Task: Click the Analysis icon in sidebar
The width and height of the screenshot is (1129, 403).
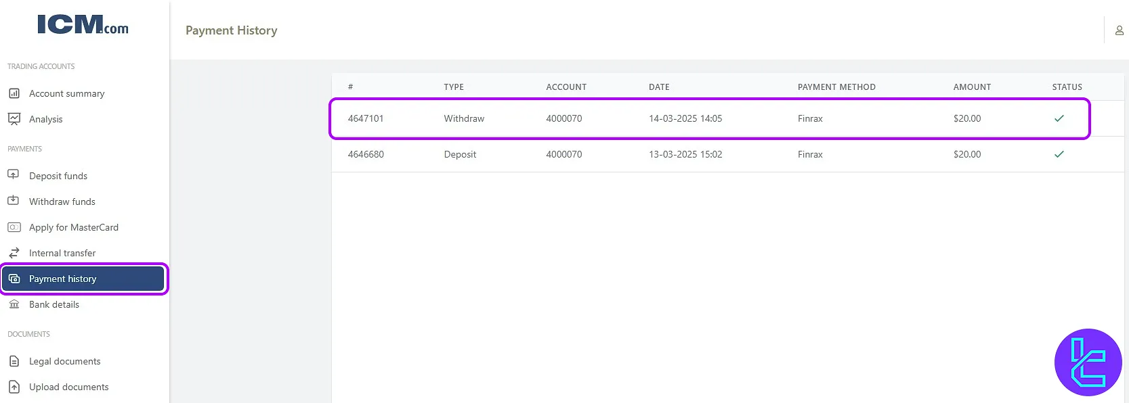Action: pyautogui.click(x=14, y=119)
